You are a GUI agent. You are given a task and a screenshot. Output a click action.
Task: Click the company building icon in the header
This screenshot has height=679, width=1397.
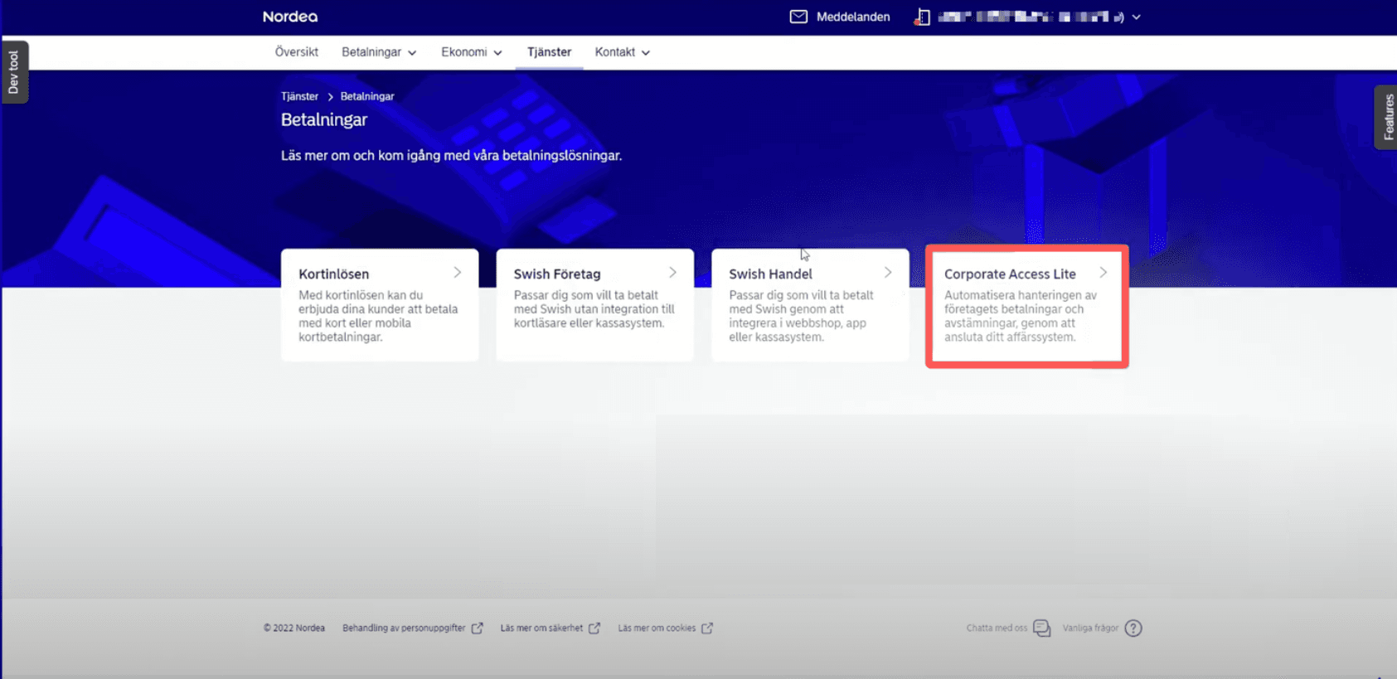922,17
